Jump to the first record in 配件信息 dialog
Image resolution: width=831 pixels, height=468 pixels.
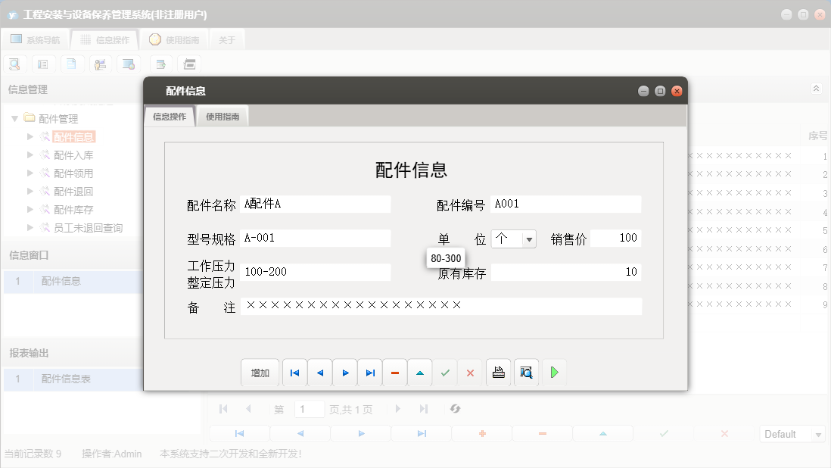point(295,372)
